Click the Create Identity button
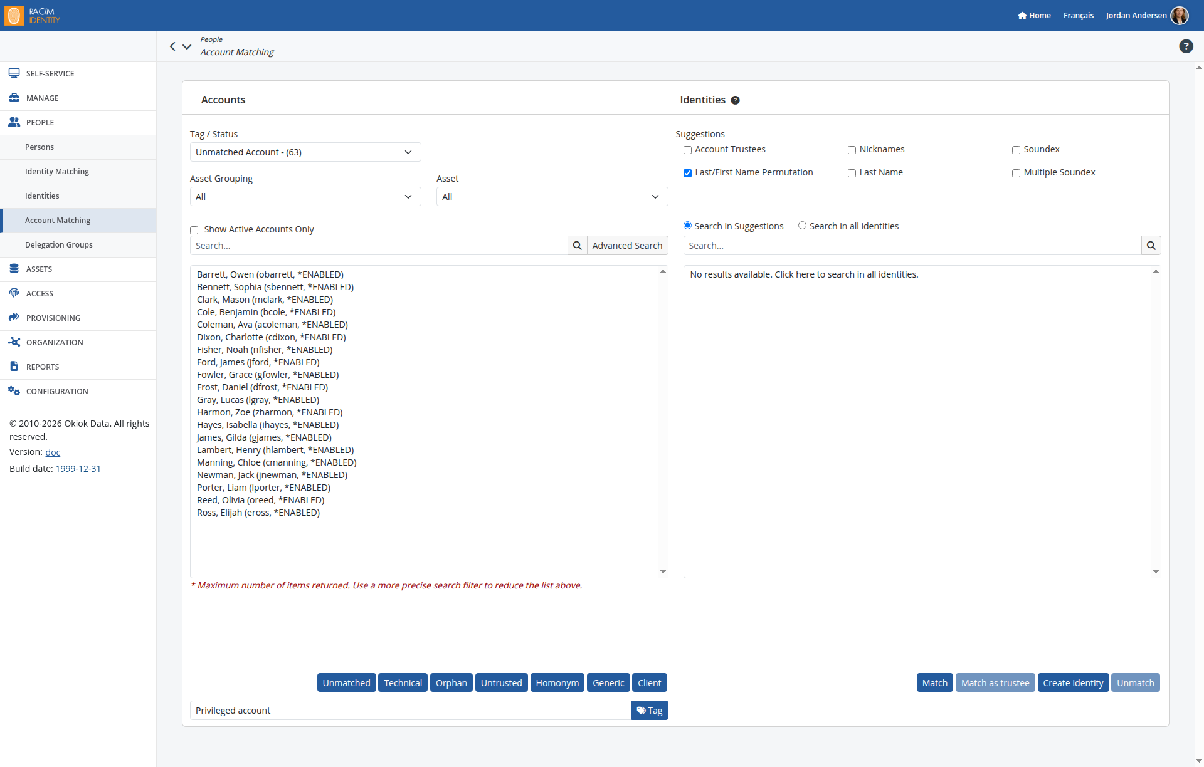The width and height of the screenshot is (1204, 767). tap(1073, 683)
